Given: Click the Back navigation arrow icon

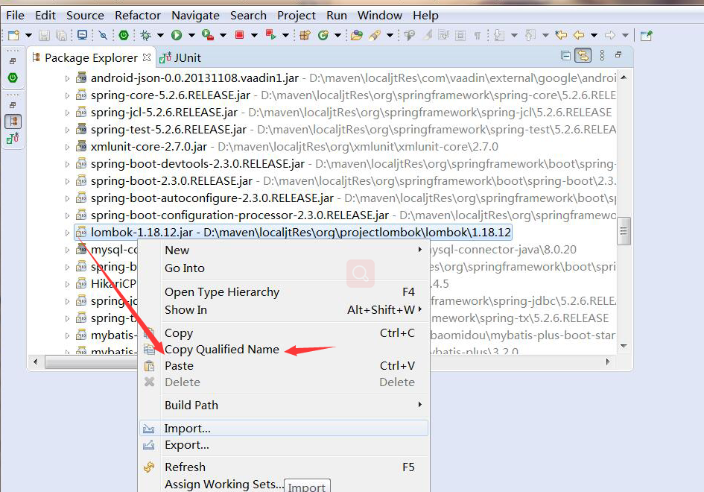Looking at the screenshot, I should (x=579, y=35).
